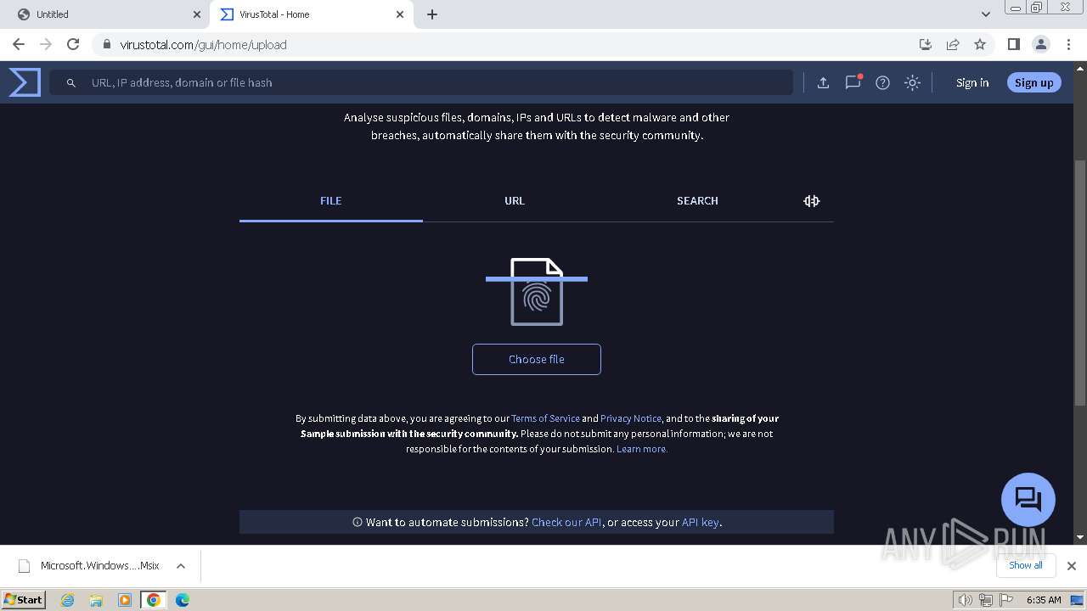Click the address bar URL

pos(203,44)
